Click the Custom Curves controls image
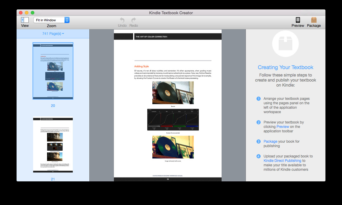The width and height of the screenshot is (342, 205). click(x=173, y=120)
